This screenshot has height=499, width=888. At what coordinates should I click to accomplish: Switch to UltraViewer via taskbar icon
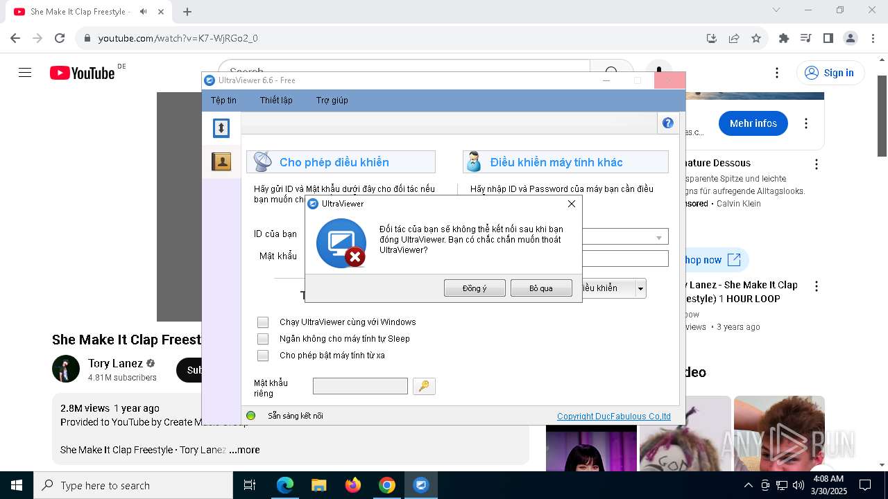click(x=421, y=485)
